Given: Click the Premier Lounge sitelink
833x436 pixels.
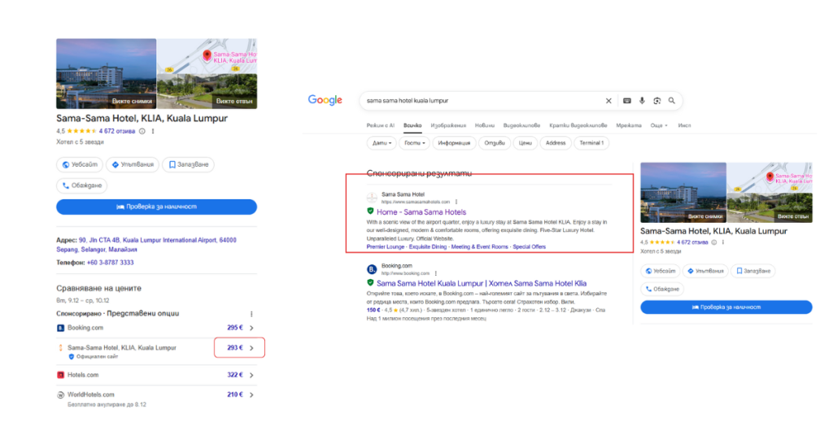Looking at the screenshot, I should tap(387, 246).
